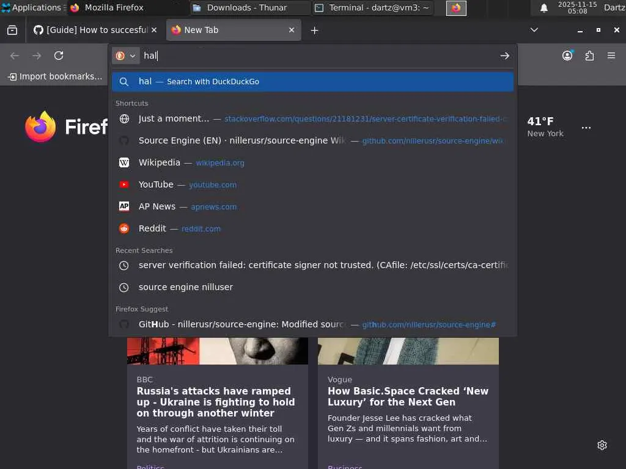Select 'hal — Search with DuckDuckGo' suggestion
The width and height of the screenshot is (626, 469).
click(x=312, y=82)
